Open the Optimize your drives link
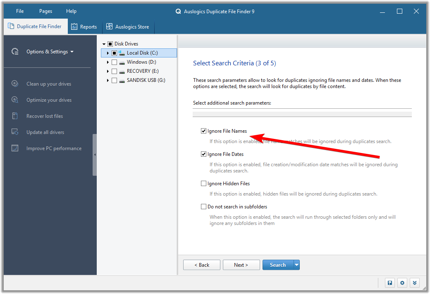430x294 pixels. tap(49, 100)
